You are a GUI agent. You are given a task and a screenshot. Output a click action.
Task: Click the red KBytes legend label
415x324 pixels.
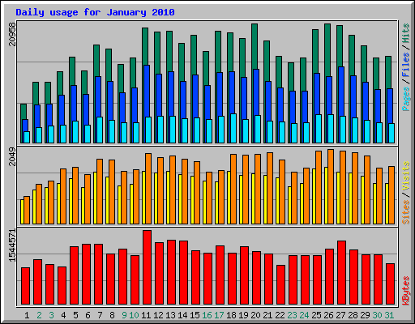(406, 291)
